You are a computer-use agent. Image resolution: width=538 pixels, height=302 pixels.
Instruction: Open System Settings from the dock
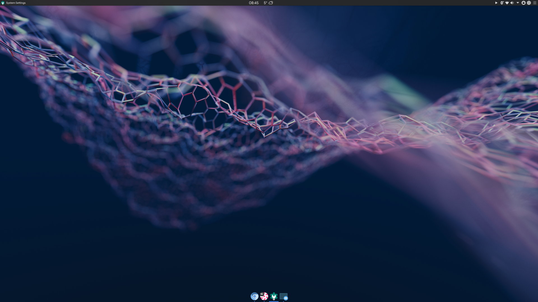coord(274,296)
